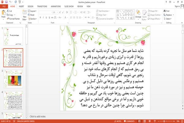184x123 pixels.
Task: Open Quick Styles gallery
Action: coord(144,15)
